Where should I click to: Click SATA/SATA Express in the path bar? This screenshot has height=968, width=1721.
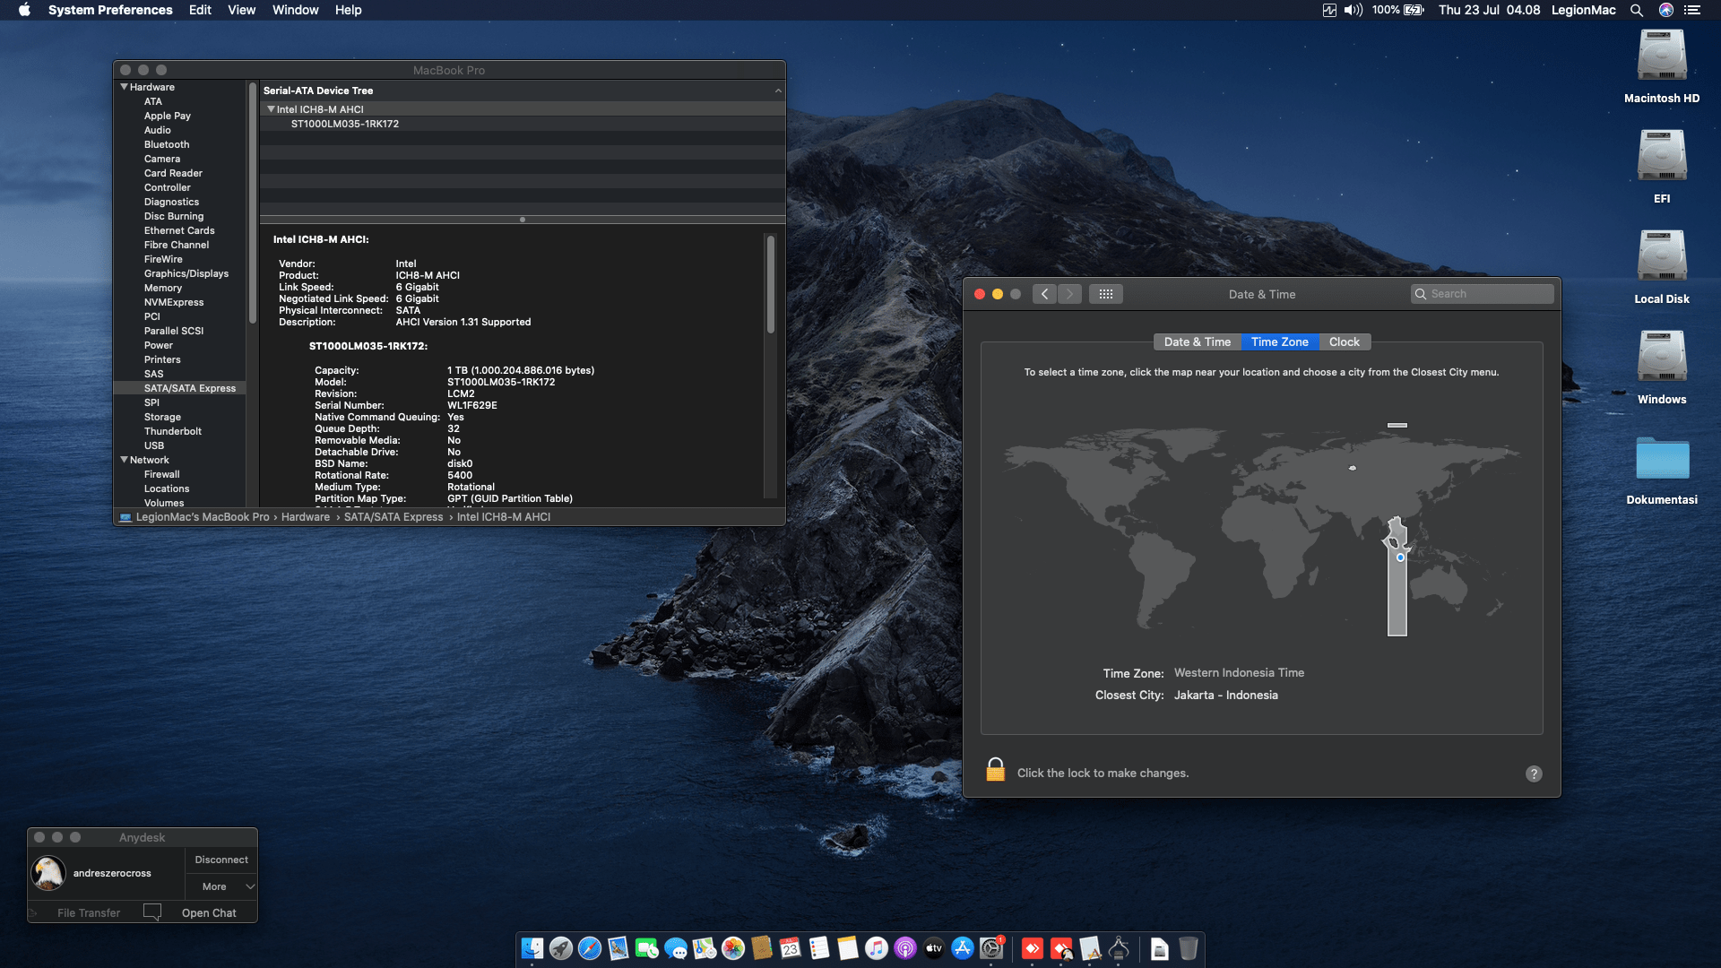[393, 517]
